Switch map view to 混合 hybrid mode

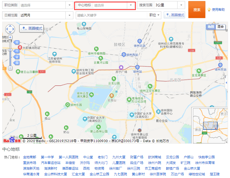point(221,27)
